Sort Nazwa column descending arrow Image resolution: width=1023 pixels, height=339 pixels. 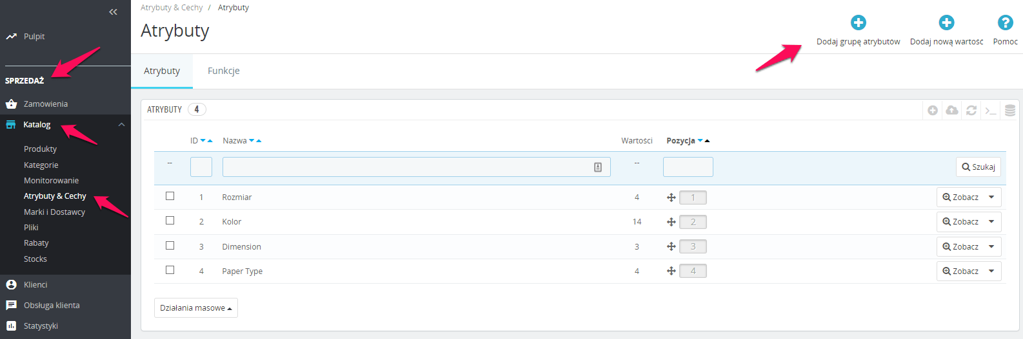pyautogui.click(x=252, y=141)
